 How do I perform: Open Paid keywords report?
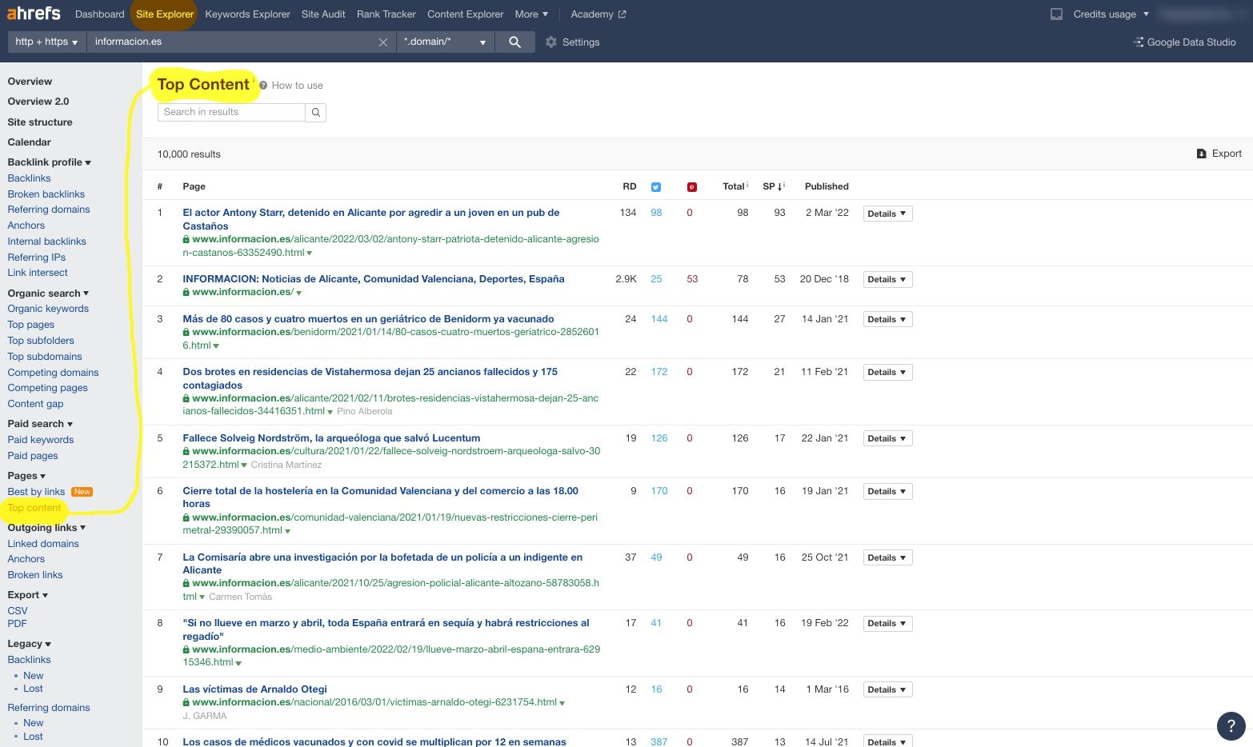40,440
